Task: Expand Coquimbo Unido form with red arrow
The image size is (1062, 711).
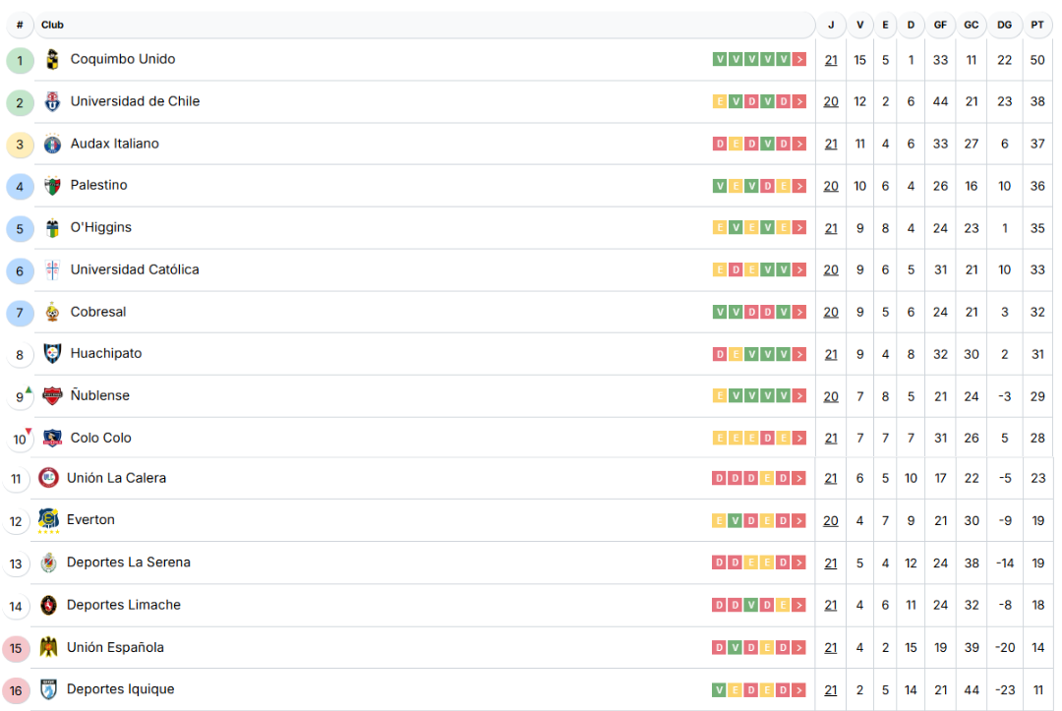Action: 799,60
